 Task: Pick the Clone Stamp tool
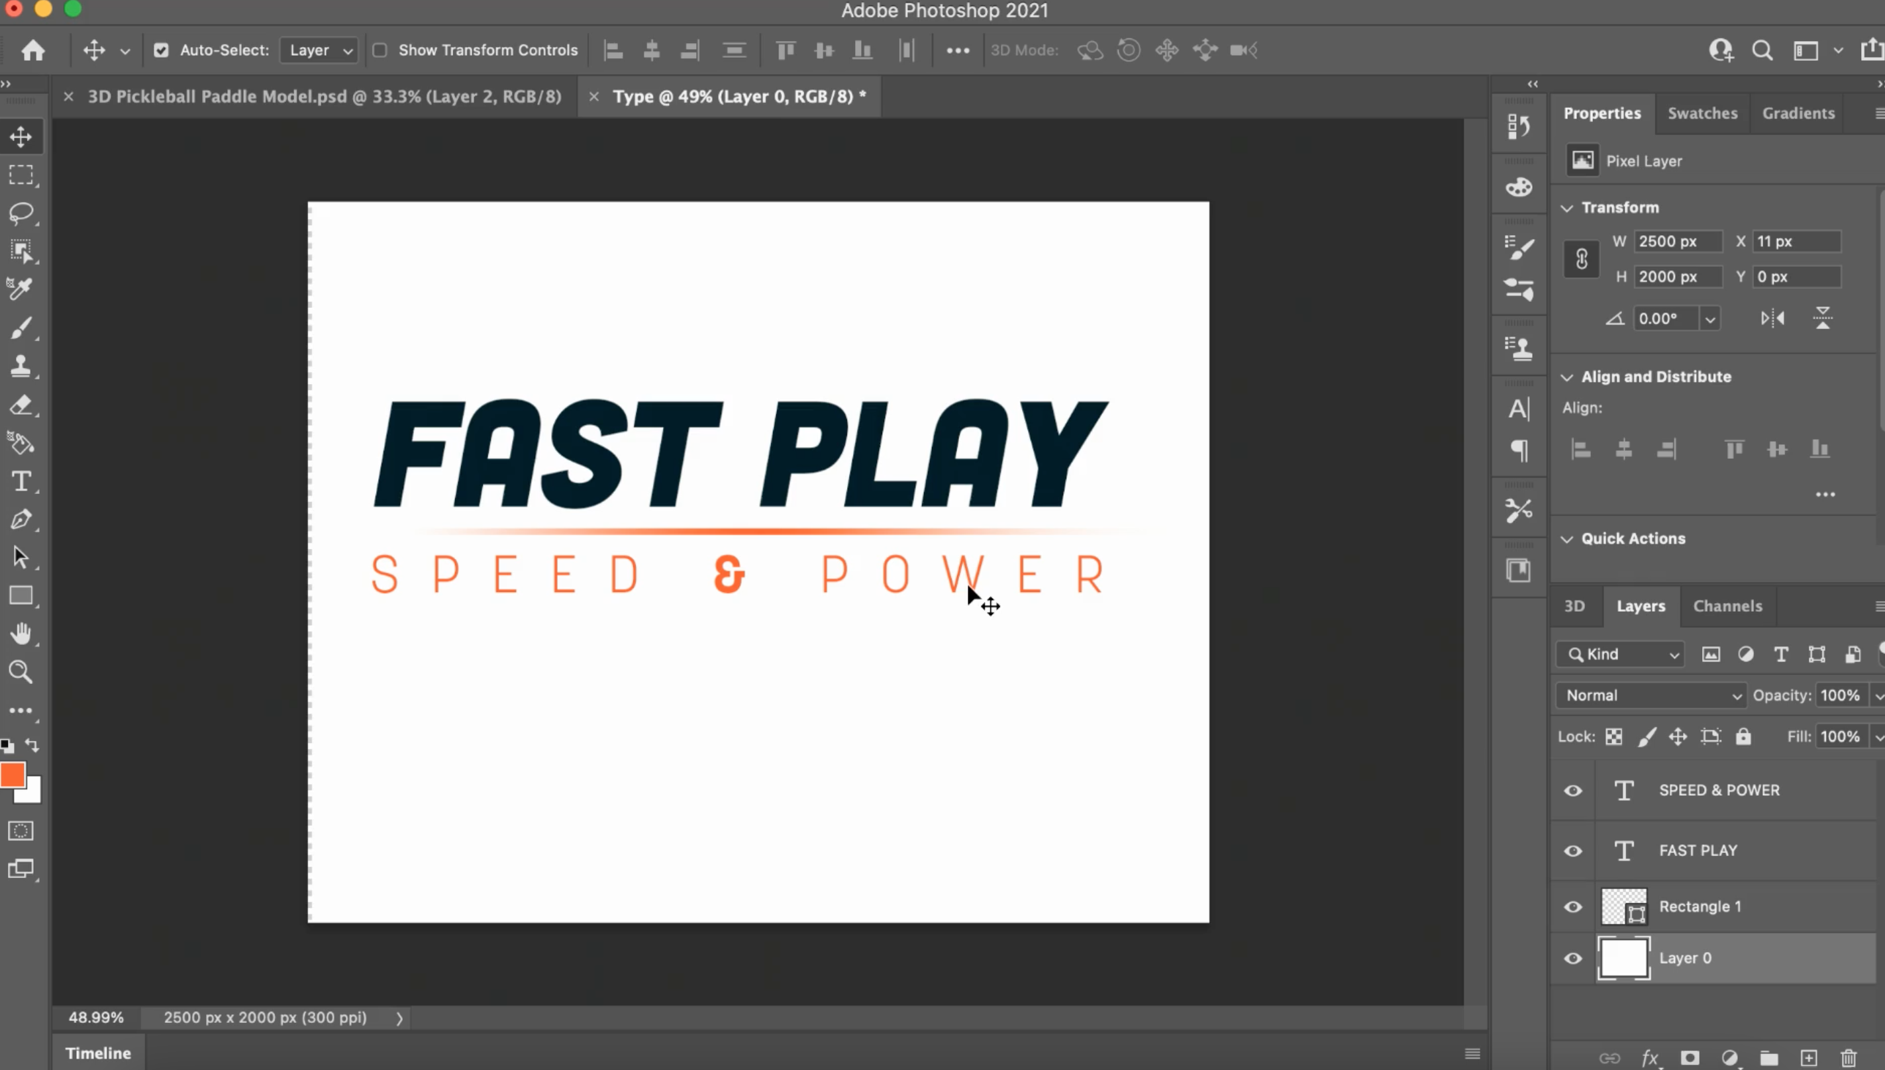click(x=21, y=366)
